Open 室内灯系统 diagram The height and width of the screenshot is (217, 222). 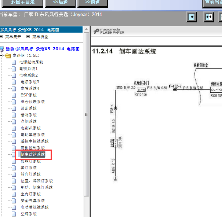coord(30,194)
